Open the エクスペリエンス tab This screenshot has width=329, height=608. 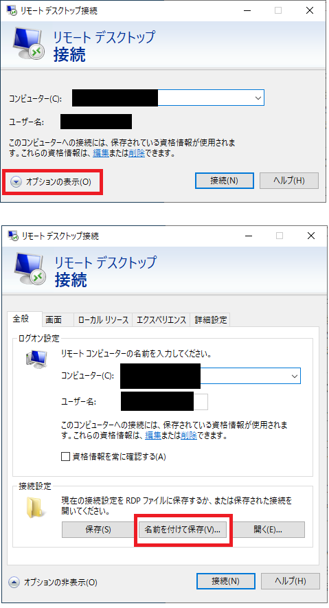(x=161, y=319)
